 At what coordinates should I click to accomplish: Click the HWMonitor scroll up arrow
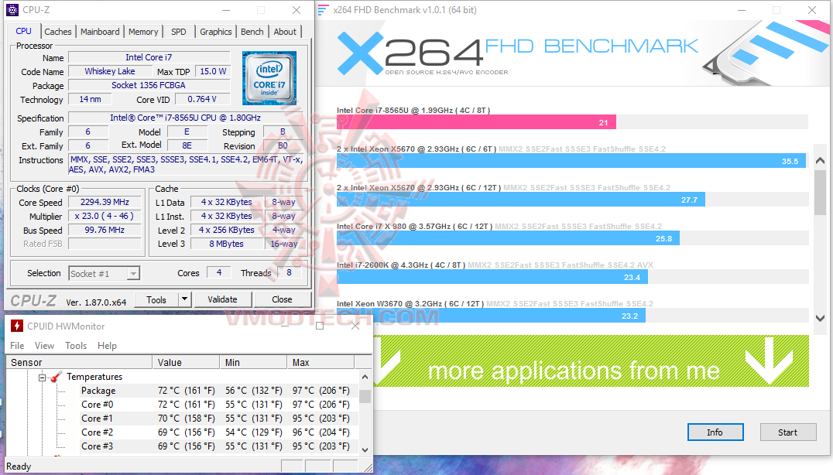(x=365, y=377)
